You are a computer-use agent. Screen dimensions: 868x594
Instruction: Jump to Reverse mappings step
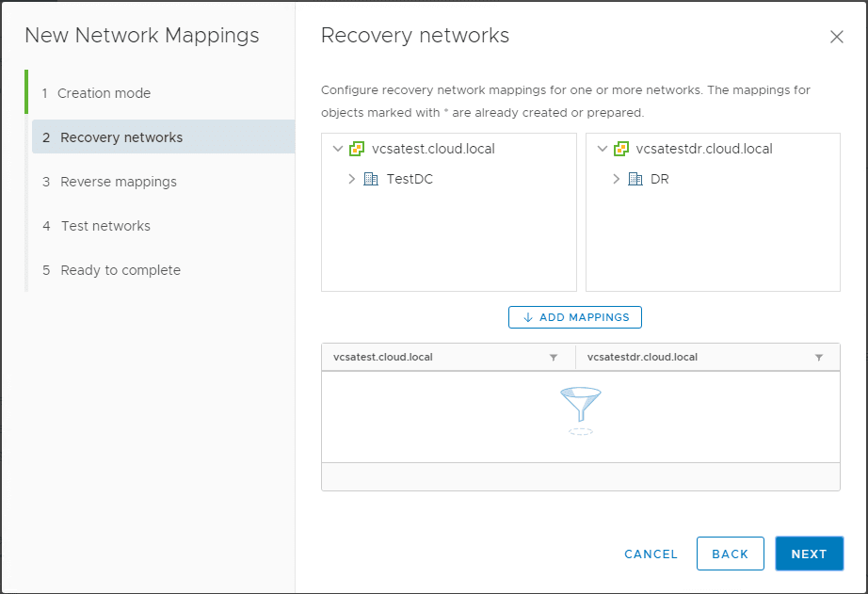tap(118, 182)
